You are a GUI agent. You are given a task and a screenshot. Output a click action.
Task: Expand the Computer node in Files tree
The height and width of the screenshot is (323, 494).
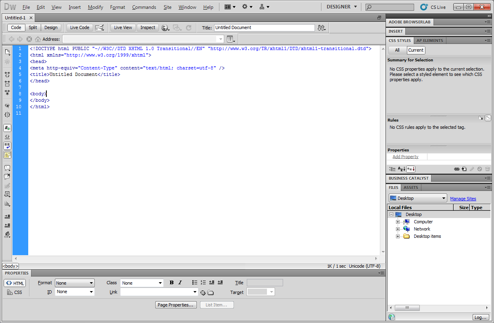coord(398,222)
